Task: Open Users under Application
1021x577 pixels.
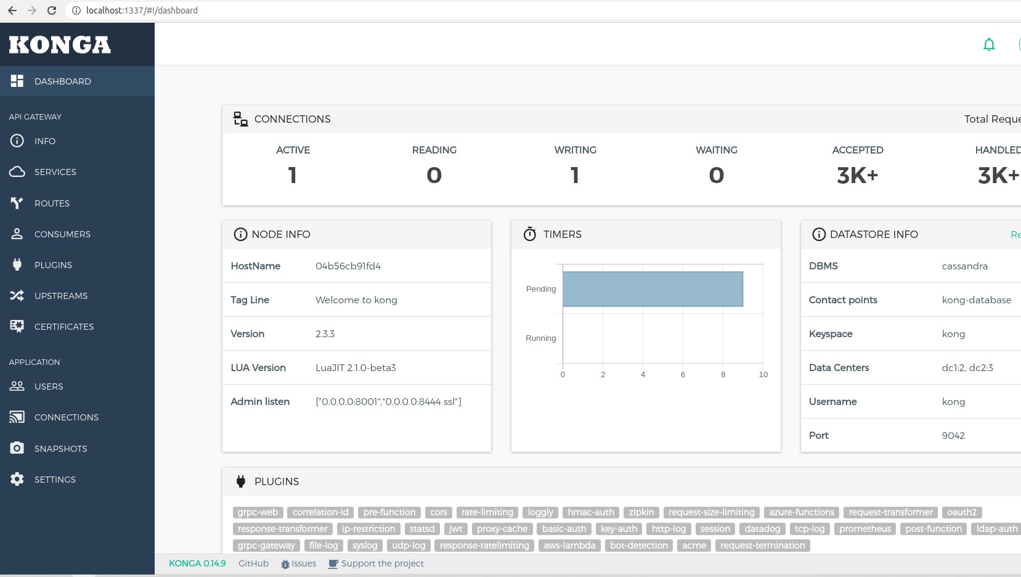Action: pos(77,386)
